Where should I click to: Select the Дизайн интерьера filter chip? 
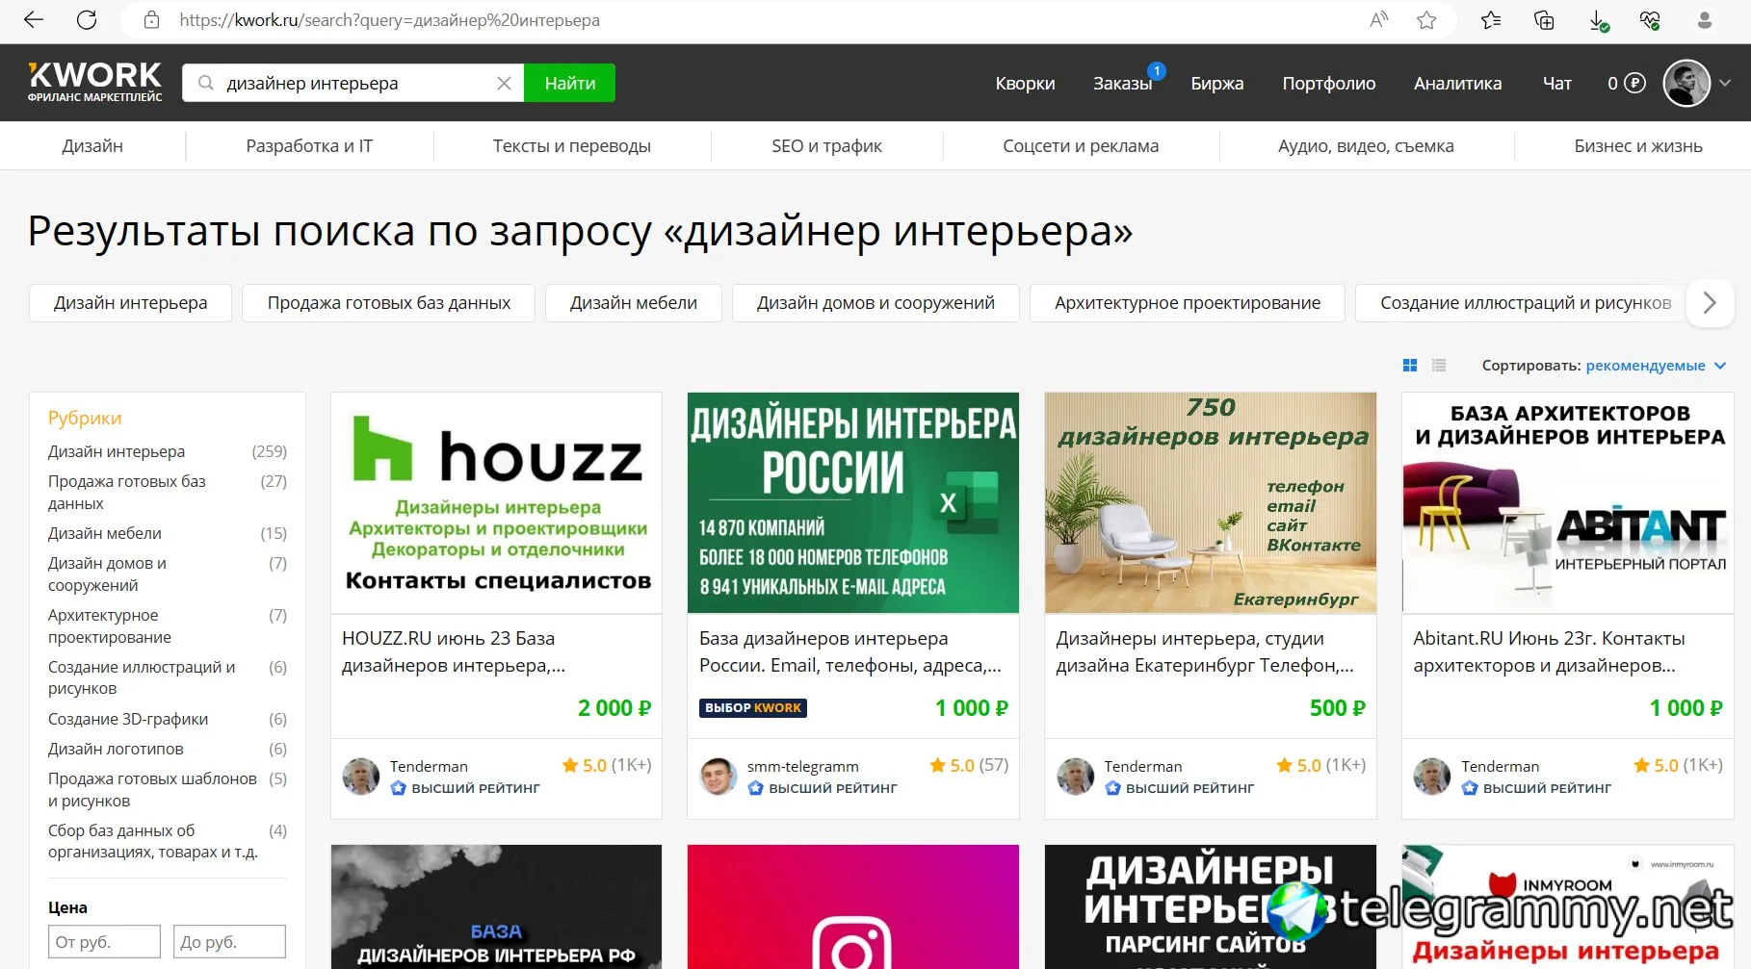[130, 303]
